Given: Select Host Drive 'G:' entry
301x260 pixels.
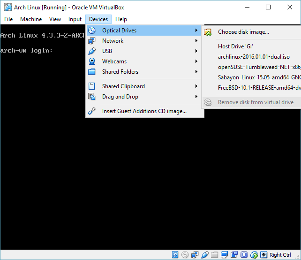Looking at the screenshot, I should 251,46.
